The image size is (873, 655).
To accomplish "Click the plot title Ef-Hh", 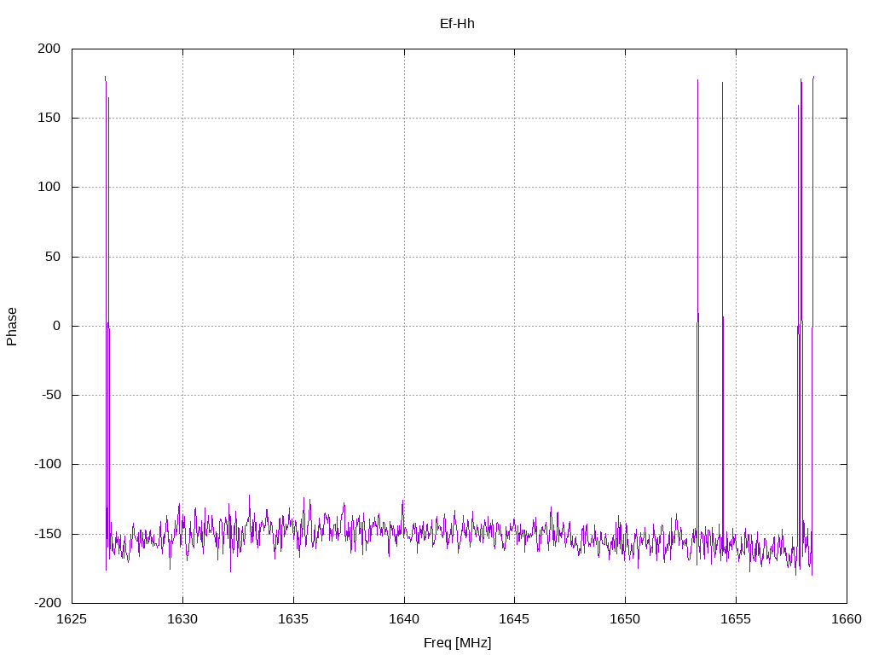I will [457, 24].
